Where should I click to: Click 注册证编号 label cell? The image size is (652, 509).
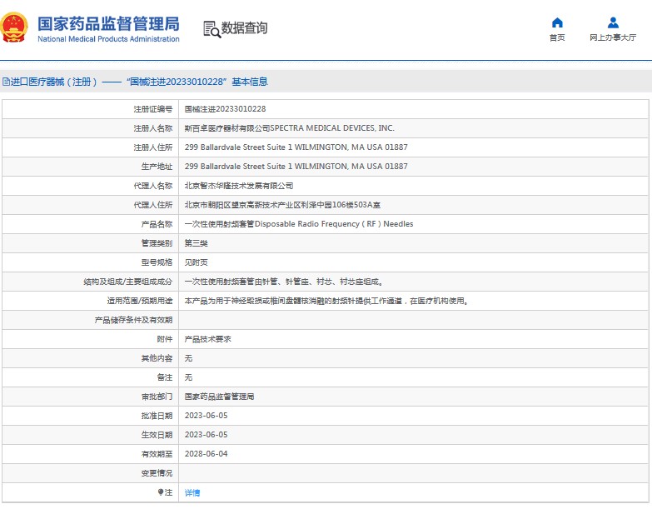pyautogui.click(x=90, y=109)
